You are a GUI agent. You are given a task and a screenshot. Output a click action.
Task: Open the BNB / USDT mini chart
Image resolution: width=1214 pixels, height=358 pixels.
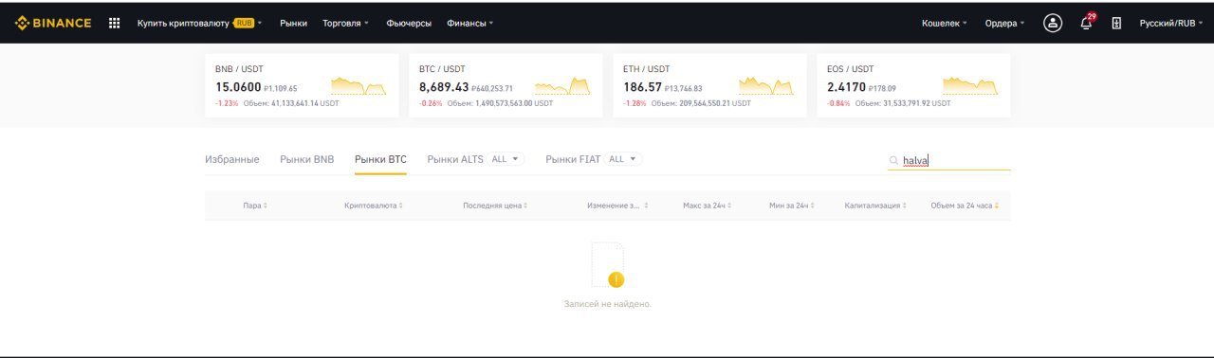359,87
